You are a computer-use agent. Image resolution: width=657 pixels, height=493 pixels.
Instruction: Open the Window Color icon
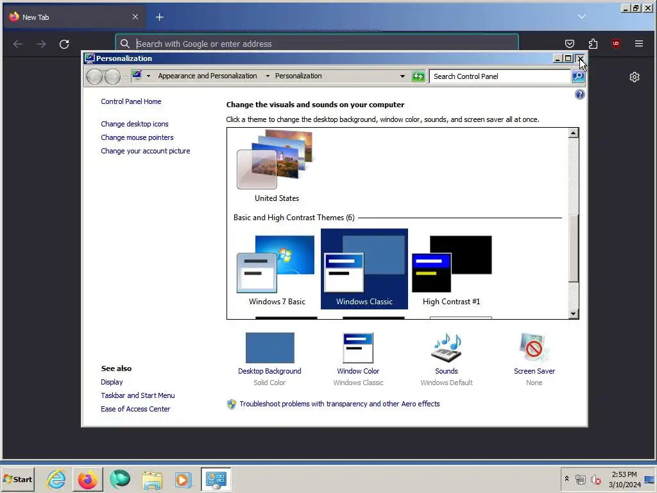click(358, 347)
